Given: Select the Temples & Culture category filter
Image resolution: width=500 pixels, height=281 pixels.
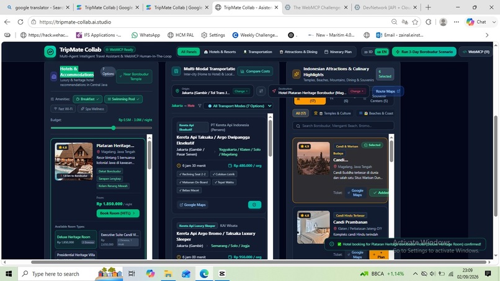Looking at the screenshot, I should (x=333, y=114).
